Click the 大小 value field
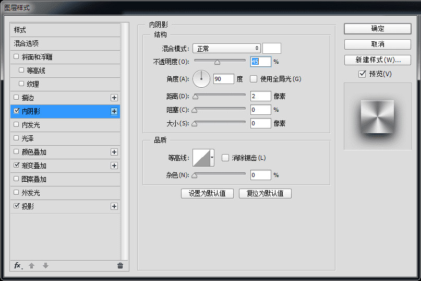The width and height of the screenshot is (421, 281). tap(261, 123)
